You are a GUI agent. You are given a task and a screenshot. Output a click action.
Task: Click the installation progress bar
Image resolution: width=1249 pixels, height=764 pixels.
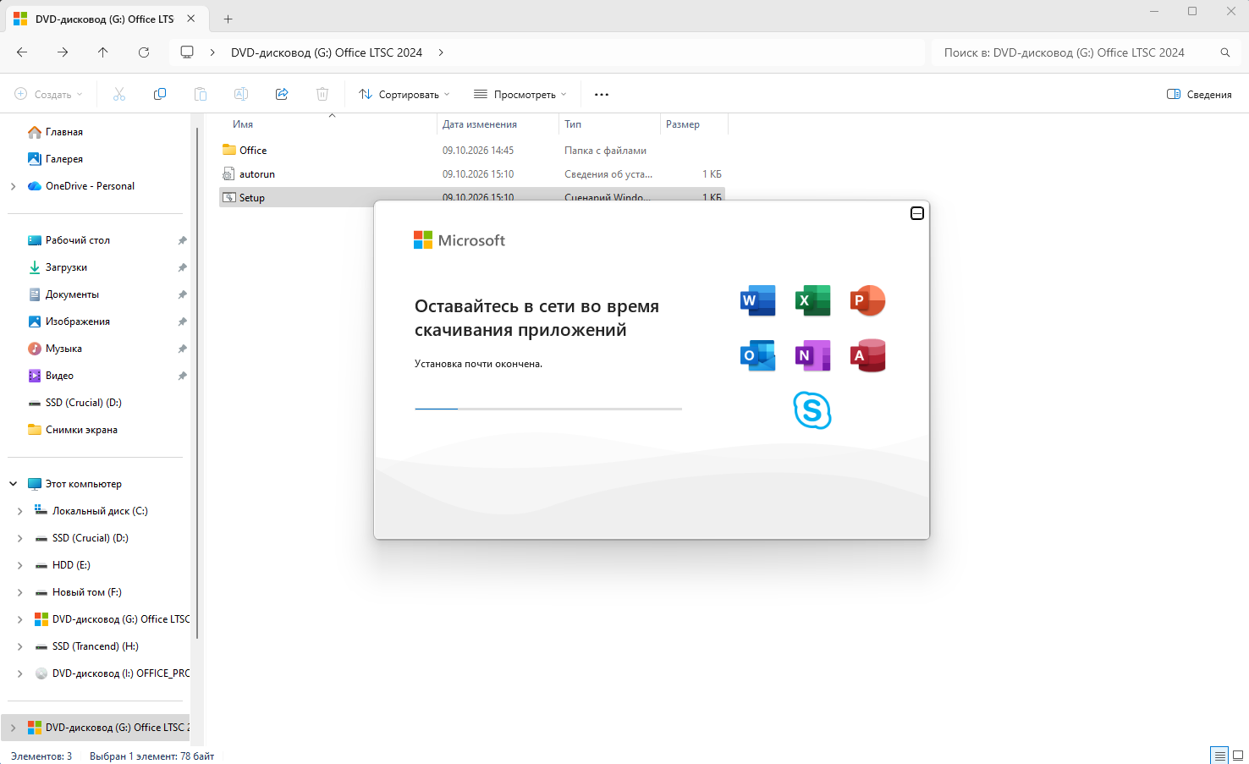point(548,409)
